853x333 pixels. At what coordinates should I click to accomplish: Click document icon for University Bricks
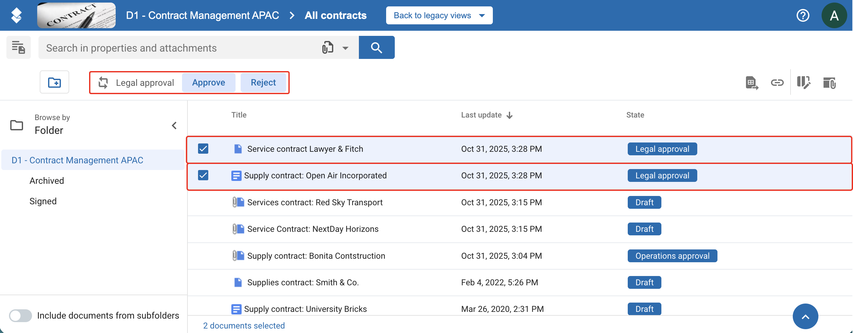[x=236, y=309]
